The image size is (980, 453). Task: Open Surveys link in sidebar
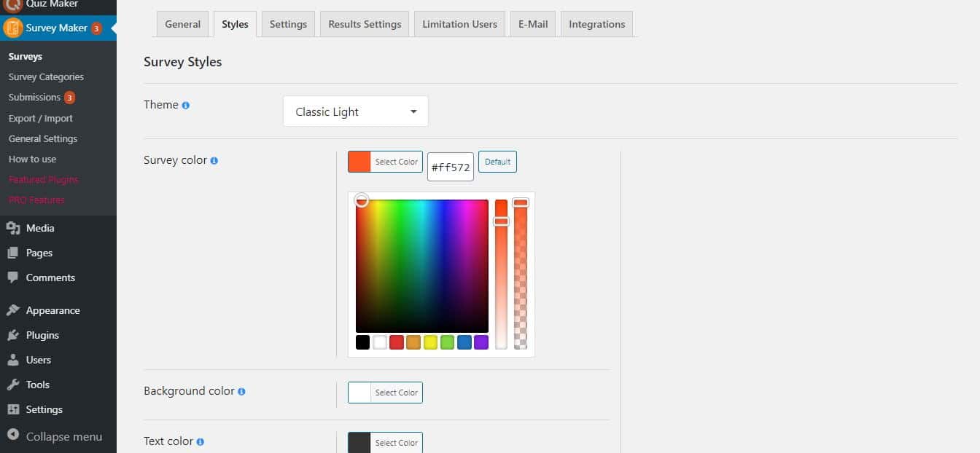[26, 57]
